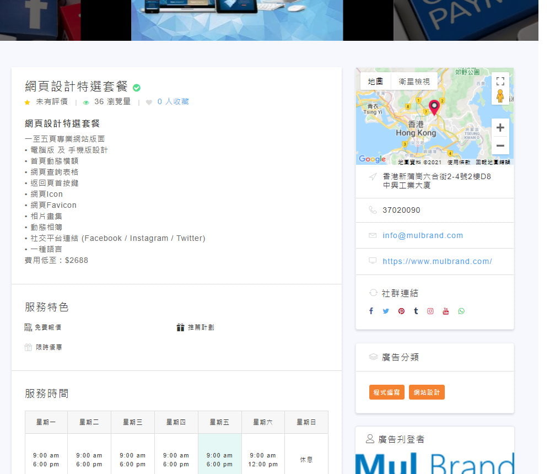Click 回報地圖錯誤 link on map
This screenshot has height=474, width=555.
(493, 162)
